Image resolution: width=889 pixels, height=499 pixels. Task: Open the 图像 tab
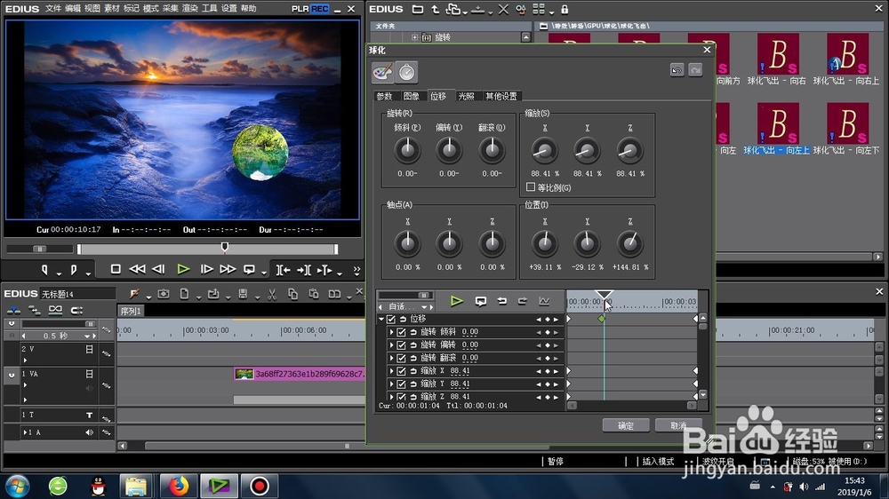coord(411,96)
